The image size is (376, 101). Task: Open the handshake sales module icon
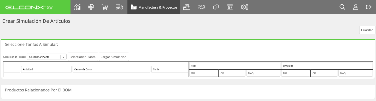(202, 7)
